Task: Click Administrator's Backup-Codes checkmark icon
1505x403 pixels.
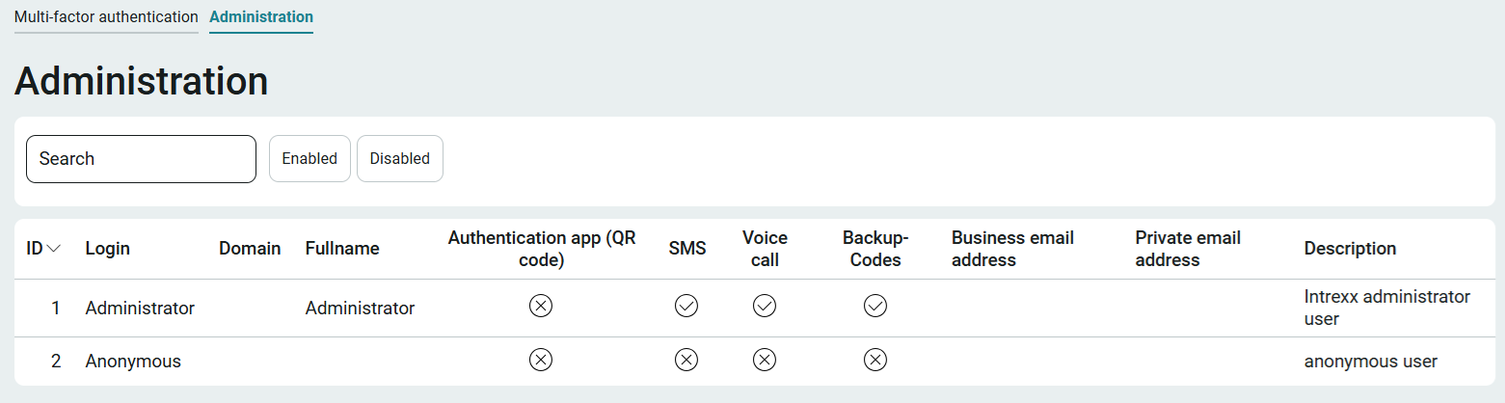Action: [875, 307]
